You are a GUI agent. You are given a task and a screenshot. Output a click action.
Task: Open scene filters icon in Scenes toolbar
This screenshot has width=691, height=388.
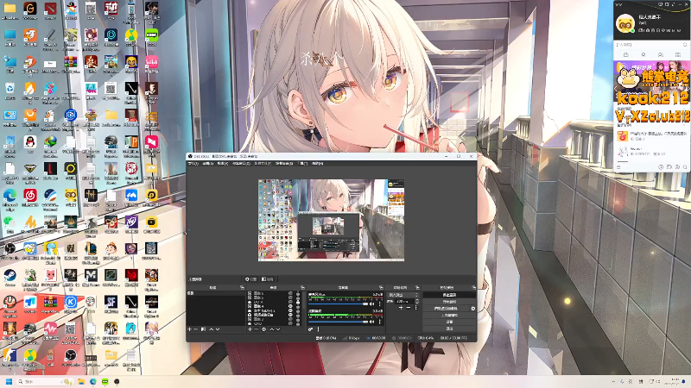pos(203,329)
